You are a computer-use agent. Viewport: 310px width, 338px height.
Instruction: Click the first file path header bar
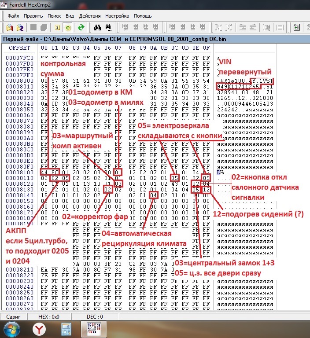155,39
